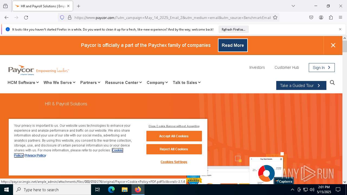347x195 pixels.
Task: Expand the HCM Software menu
Action: pyautogui.click(x=23, y=83)
